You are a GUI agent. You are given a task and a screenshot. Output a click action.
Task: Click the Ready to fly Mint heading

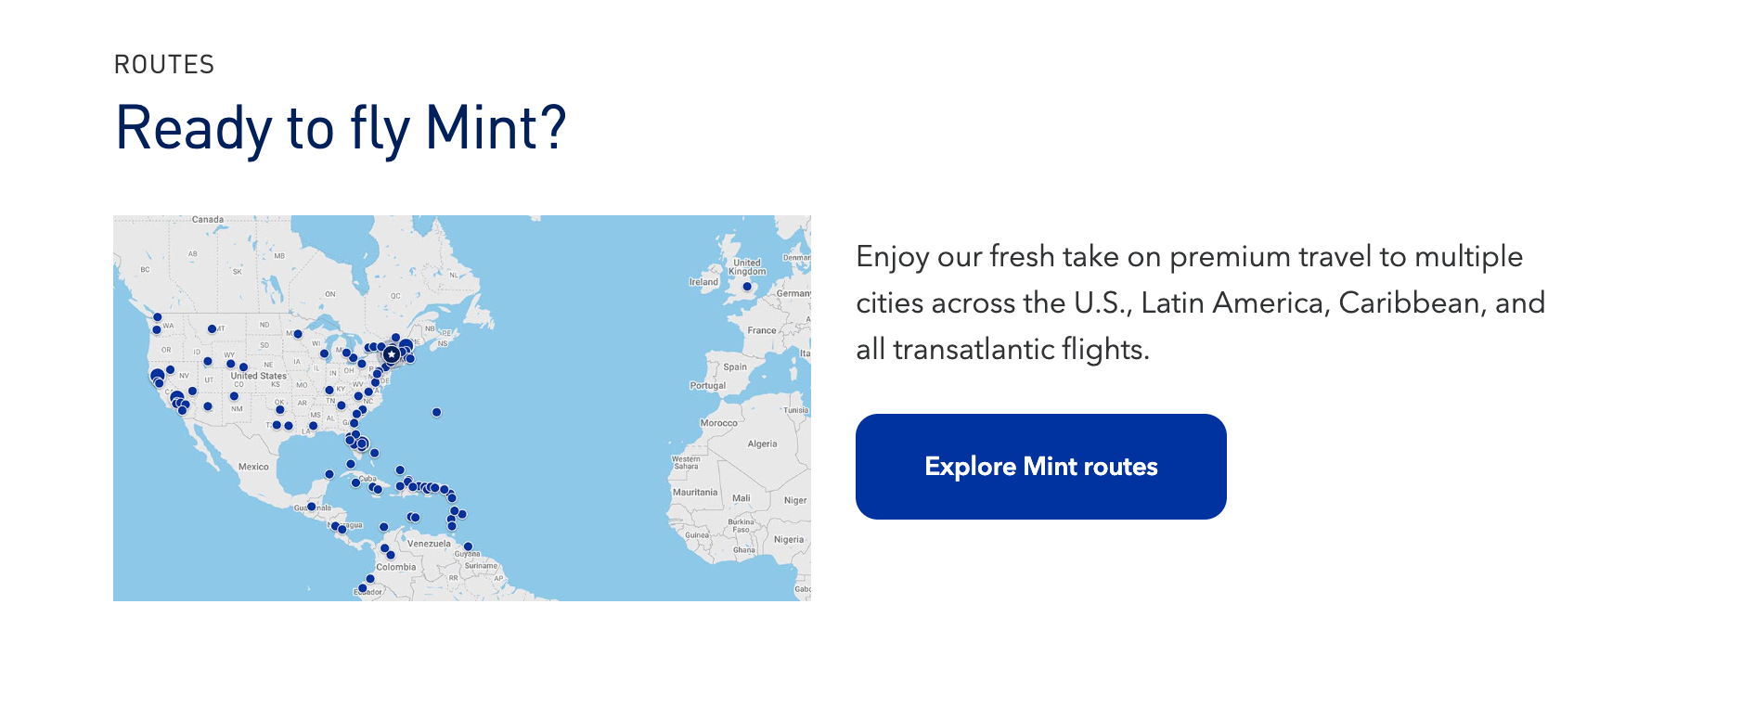tap(341, 127)
